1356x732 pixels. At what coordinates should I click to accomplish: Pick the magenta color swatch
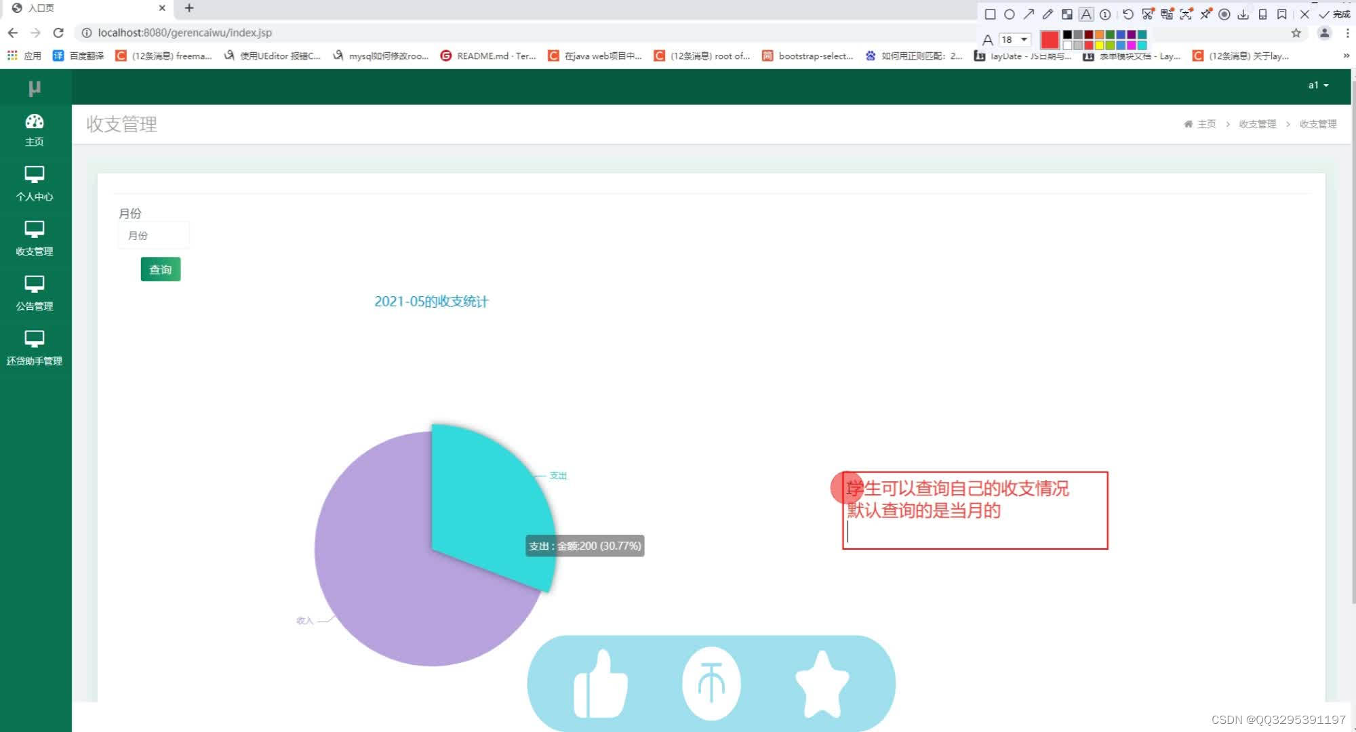pyautogui.click(x=1131, y=45)
